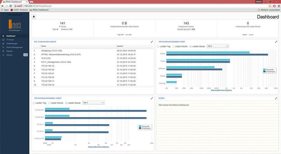Screen dimensions: 281x154
Task: Expand the newest assets panel
Action: tap(152, 42)
